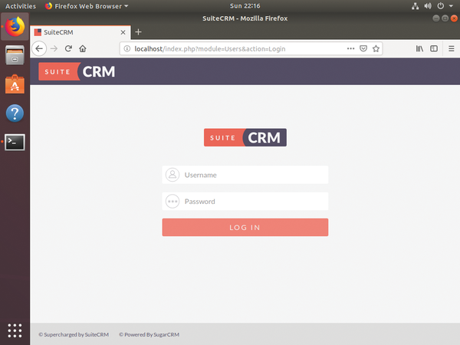Open page actions three-dot menu
The height and width of the screenshot is (345, 460).
pos(350,49)
